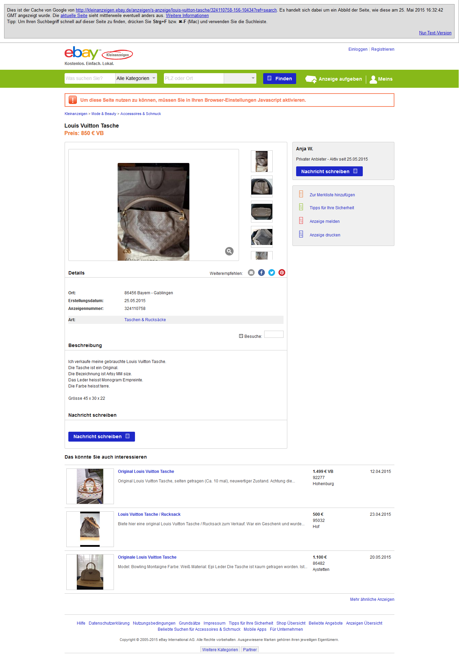Focus the PLZ oder Ort field

pos(194,78)
